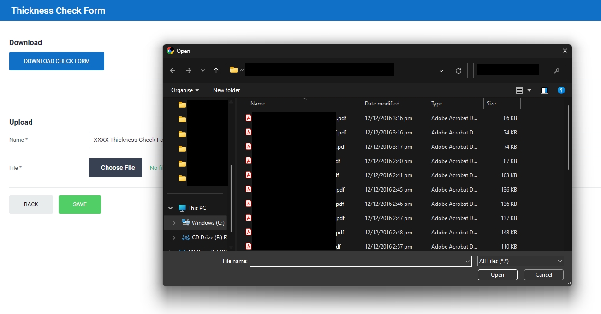Open recent locations dropdown arrow
Viewport: 601px width, 314px height.
(202, 70)
